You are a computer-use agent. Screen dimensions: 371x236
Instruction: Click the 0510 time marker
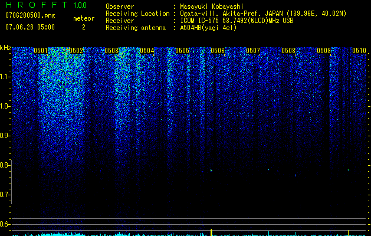coord(359,51)
